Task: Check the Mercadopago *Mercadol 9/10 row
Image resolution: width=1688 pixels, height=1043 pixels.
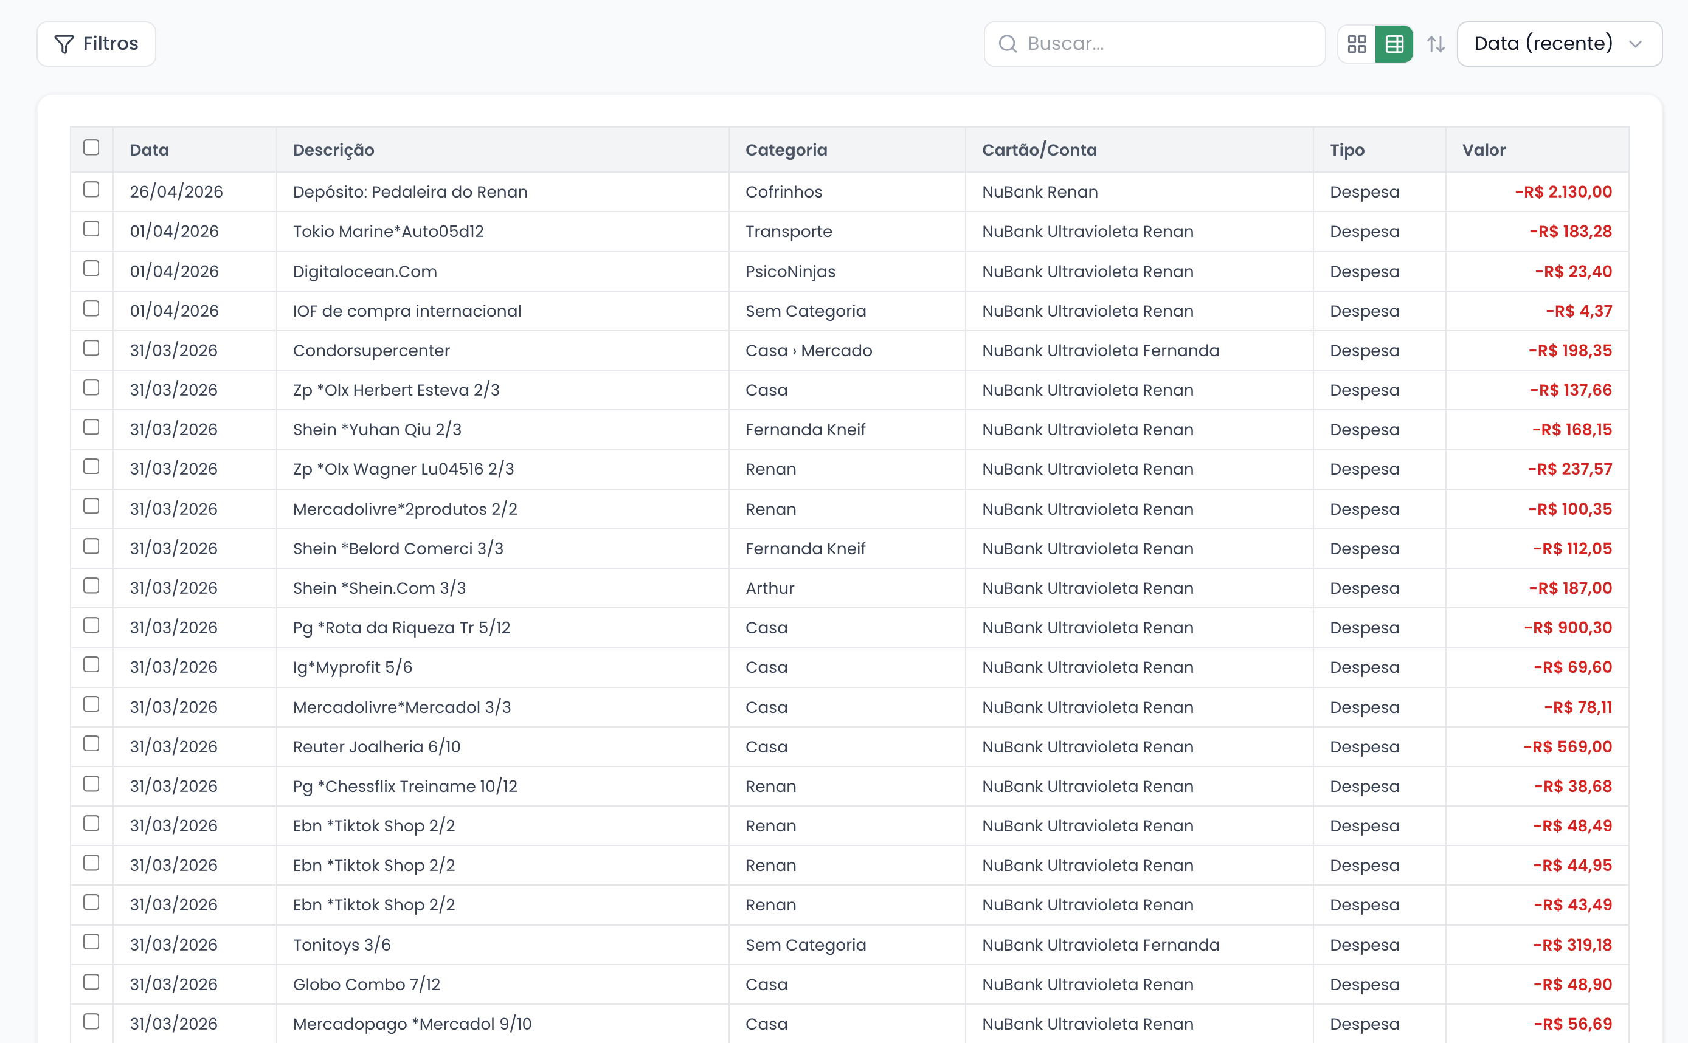Action: (x=91, y=1022)
